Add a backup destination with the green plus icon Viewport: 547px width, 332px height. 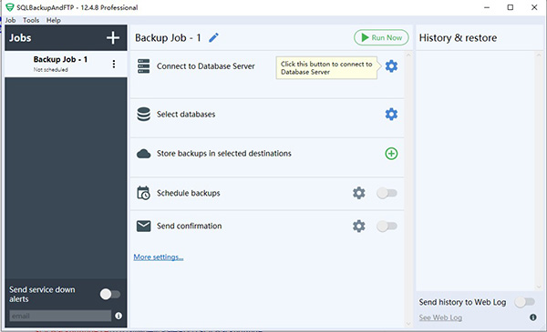[391, 154]
